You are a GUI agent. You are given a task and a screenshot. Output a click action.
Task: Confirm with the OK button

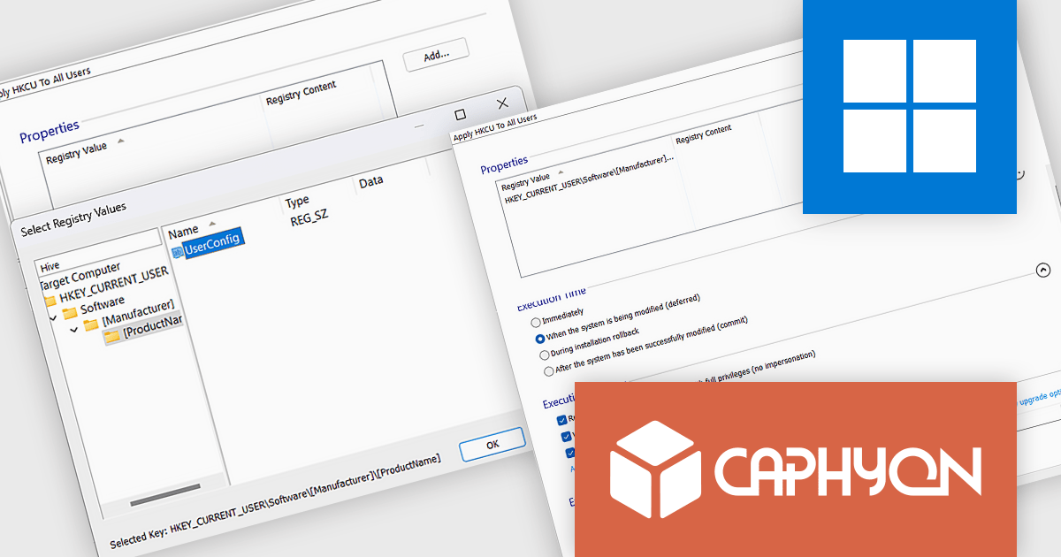point(492,445)
